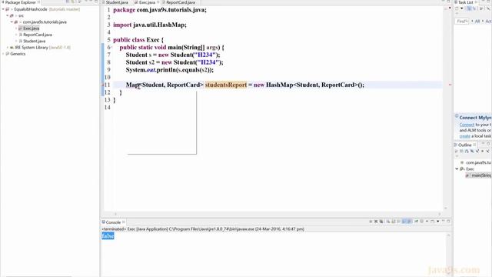Select the Task List view tab
Screen dimensions: 492x277
coord(465,2)
